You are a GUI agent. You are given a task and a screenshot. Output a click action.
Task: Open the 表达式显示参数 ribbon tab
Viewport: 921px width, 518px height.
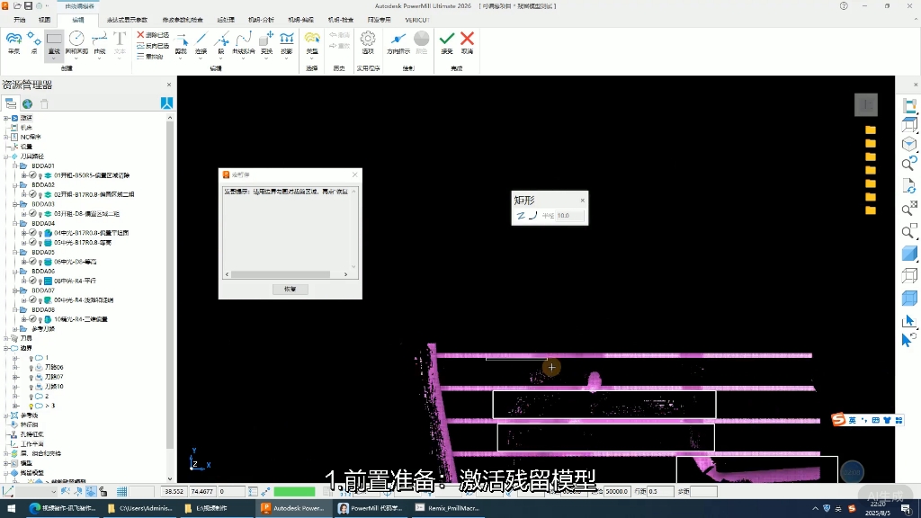[x=127, y=20]
